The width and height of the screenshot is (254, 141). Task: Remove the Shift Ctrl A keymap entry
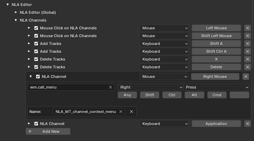(248, 51)
